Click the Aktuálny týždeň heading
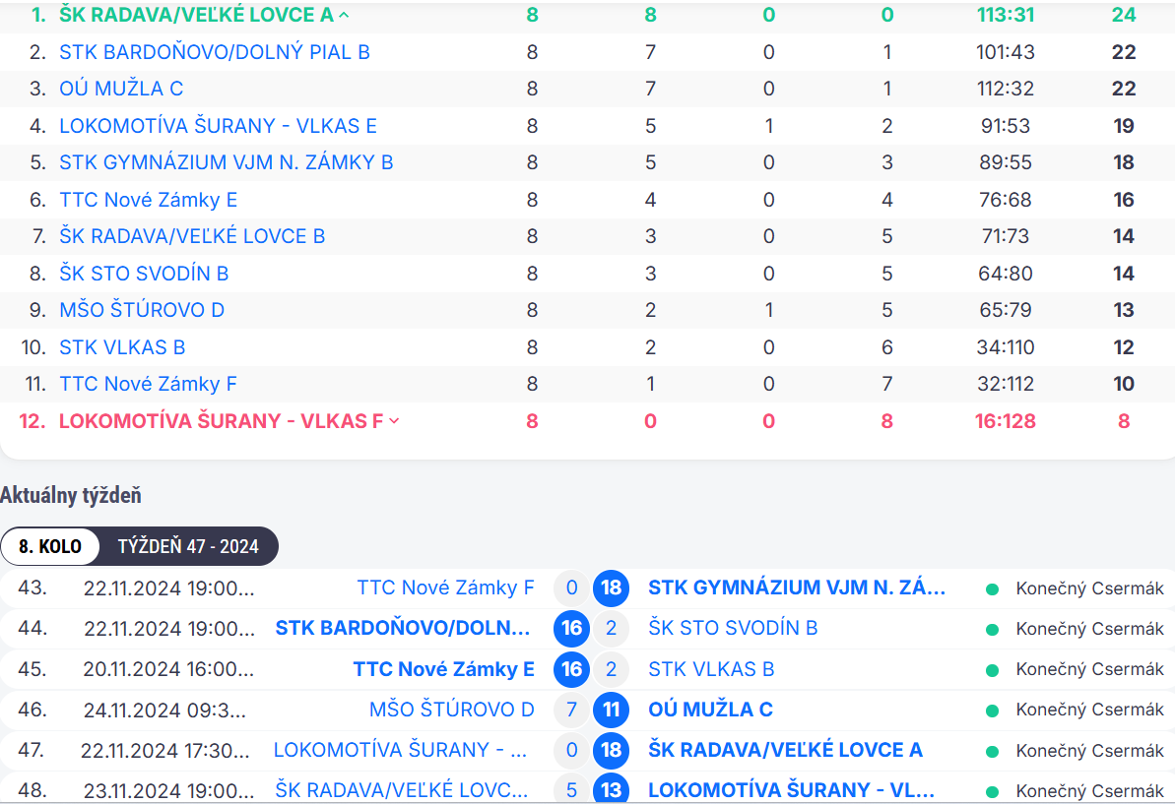Screen dimensions: 1175x804 71,495
